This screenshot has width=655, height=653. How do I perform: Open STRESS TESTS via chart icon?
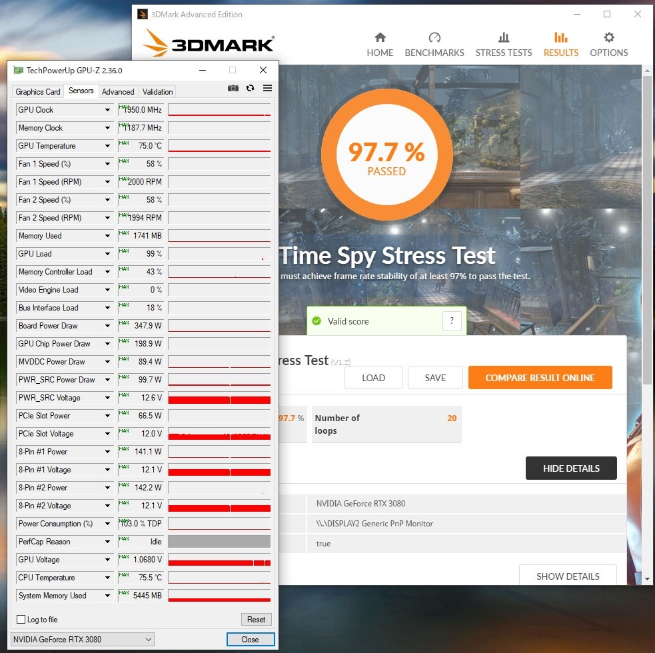click(504, 37)
